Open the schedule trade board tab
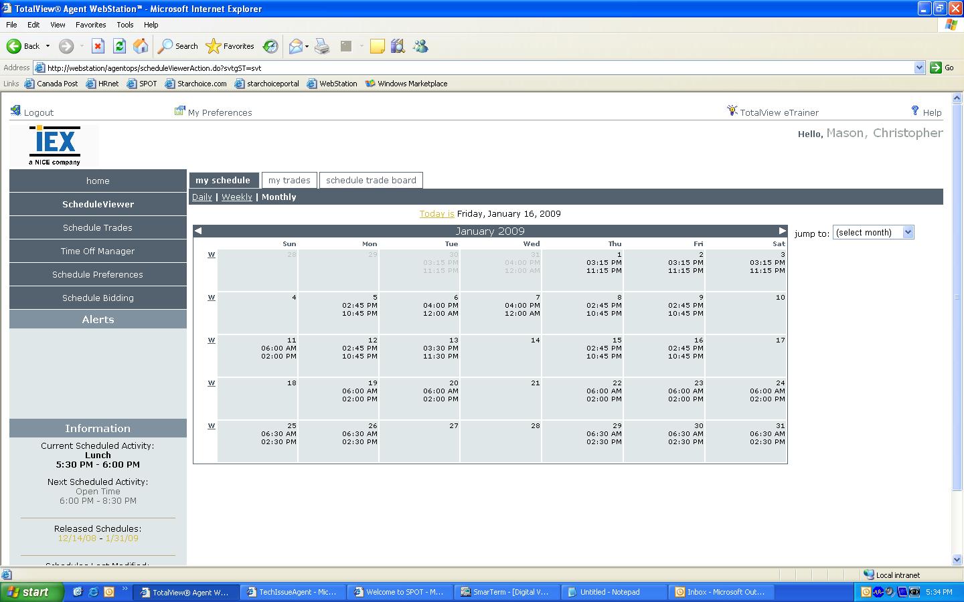 (371, 180)
